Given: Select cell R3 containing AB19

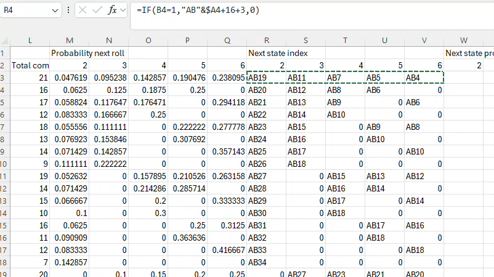Looking at the screenshot, I should tap(266, 78).
